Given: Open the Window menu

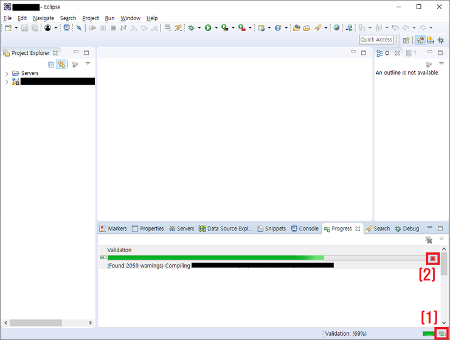Looking at the screenshot, I should pyautogui.click(x=130, y=18).
